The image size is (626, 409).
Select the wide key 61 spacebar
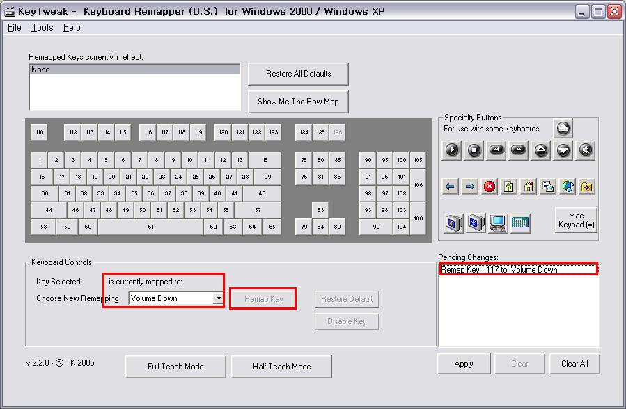[x=150, y=227]
